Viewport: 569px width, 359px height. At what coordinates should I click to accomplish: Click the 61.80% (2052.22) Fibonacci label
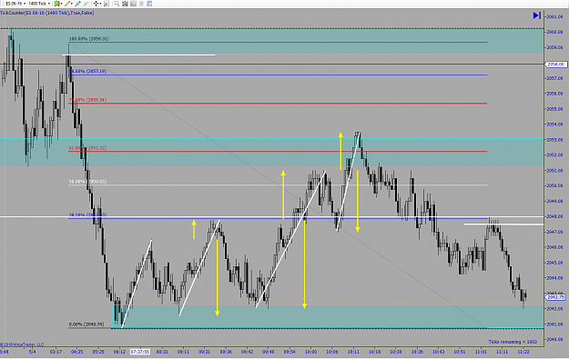(x=87, y=148)
